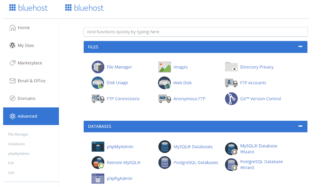This screenshot has width=322, height=187.
Task: Click the Web Disk text link
Action: click(182, 83)
